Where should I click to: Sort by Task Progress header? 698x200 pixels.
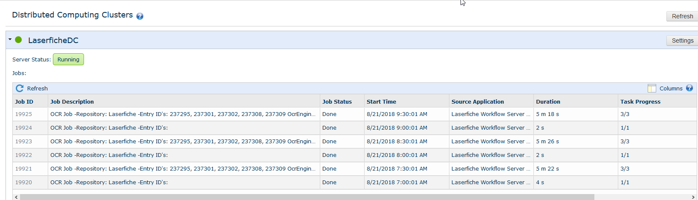click(x=640, y=101)
